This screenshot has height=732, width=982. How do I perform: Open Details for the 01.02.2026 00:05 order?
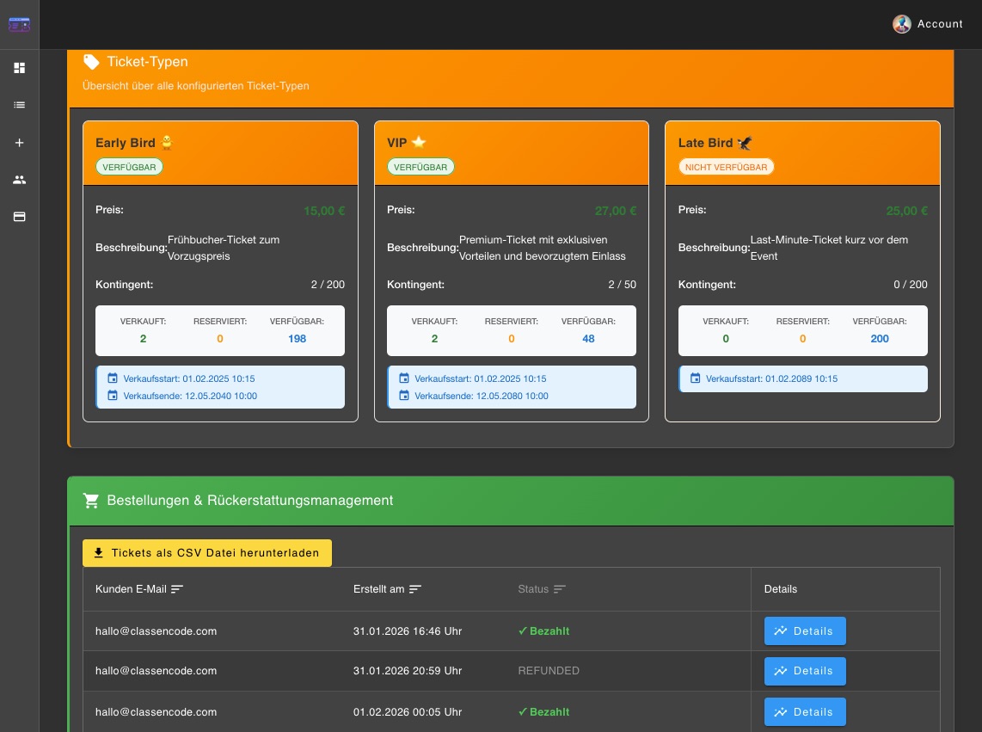[x=804, y=711]
